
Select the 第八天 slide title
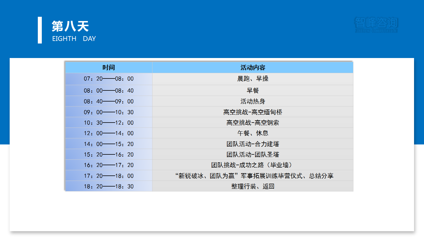(70, 26)
